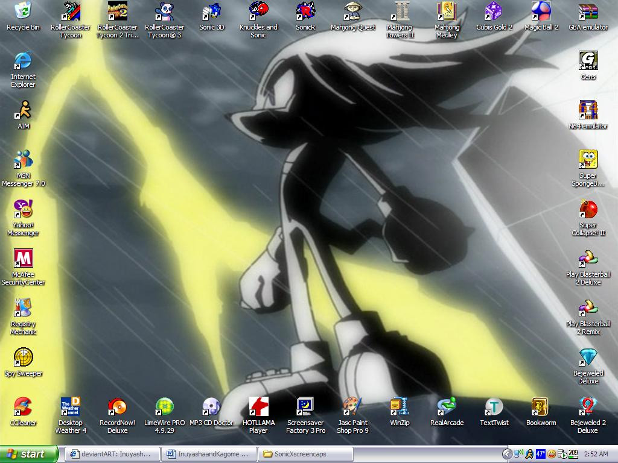Click the tray icon with green play arrow
Viewport: 618px width, 463px height.
pyautogui.click(x=562, y=455)
